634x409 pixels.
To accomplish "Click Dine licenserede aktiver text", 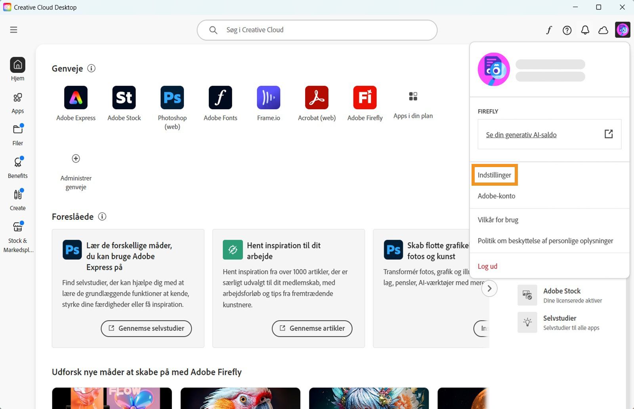I will pyautogui.click(x=573, y=301).
